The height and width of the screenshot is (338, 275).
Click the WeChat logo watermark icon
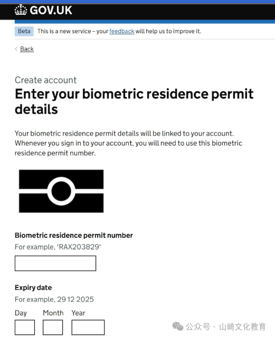(x=178, y=326)
